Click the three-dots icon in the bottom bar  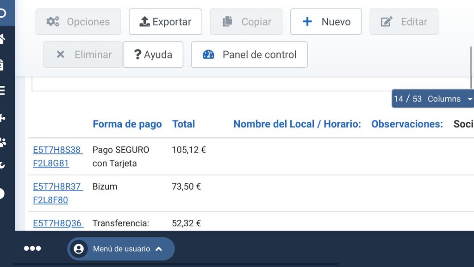[x=32, y=248]
